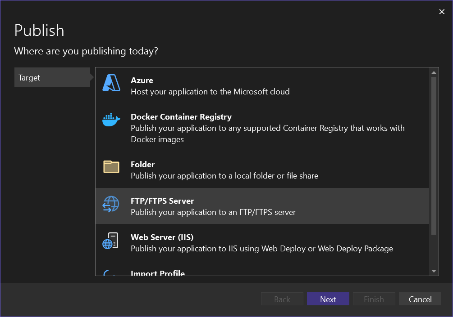Click the Web Server (IIS) icon

pyautogui.click(x=111, y=241)
